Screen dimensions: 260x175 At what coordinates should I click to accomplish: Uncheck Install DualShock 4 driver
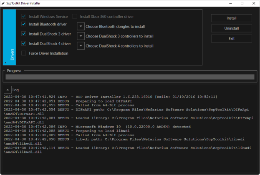pos(24,44)
